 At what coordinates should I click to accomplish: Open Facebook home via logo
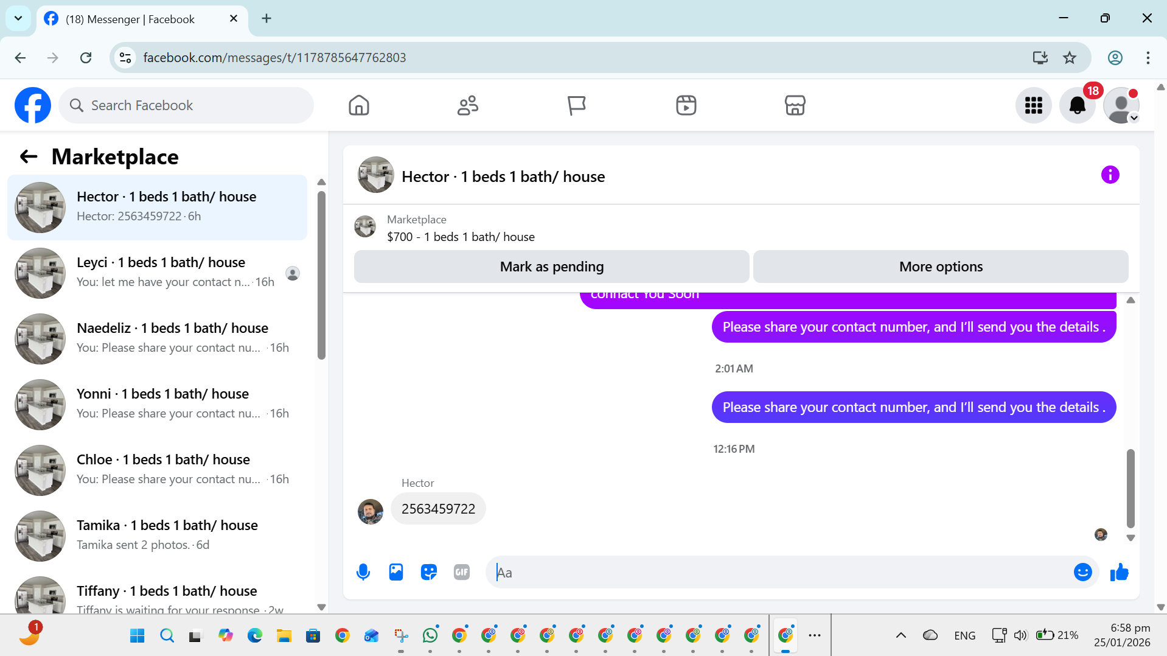(x=33, y=105)
